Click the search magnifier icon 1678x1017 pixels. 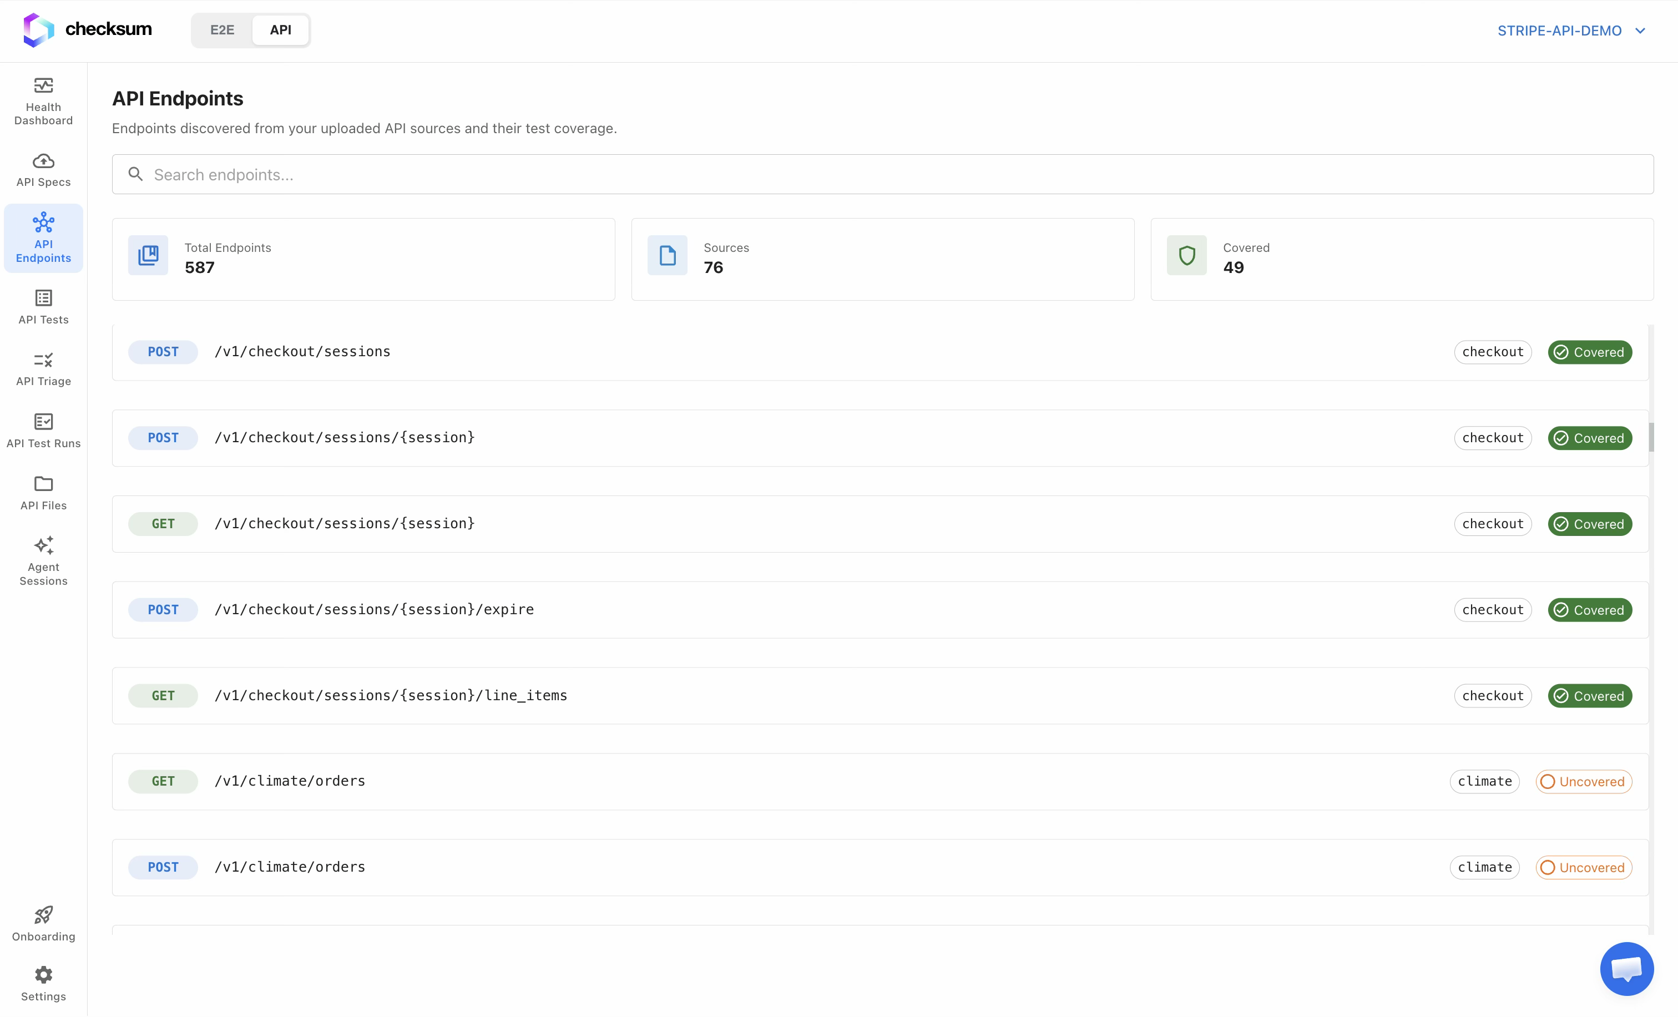click(x=135, y=174)
